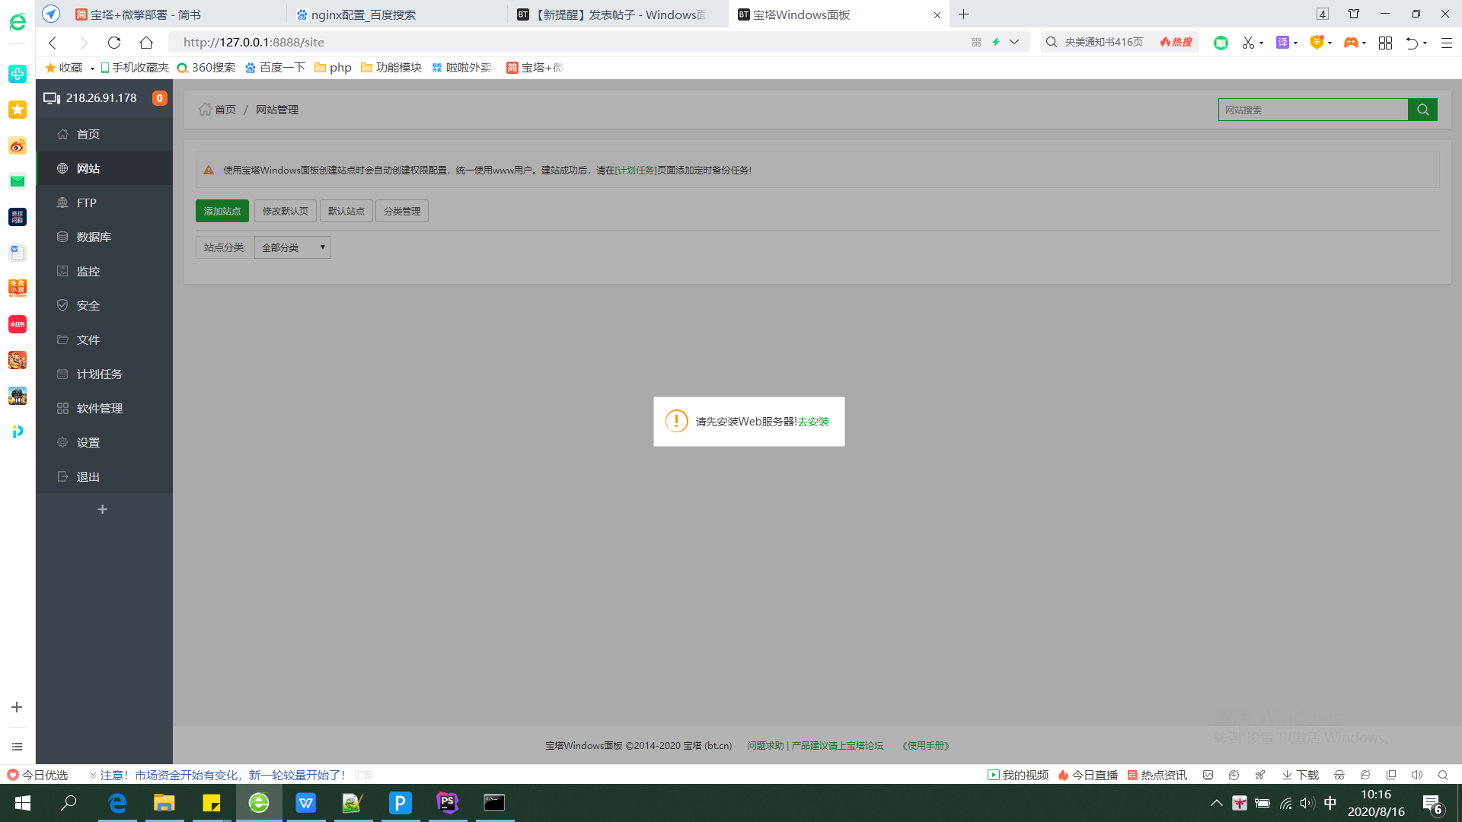Click the volume icon in system tray
Screen dimensions: 1462x822
point(1307,803)
